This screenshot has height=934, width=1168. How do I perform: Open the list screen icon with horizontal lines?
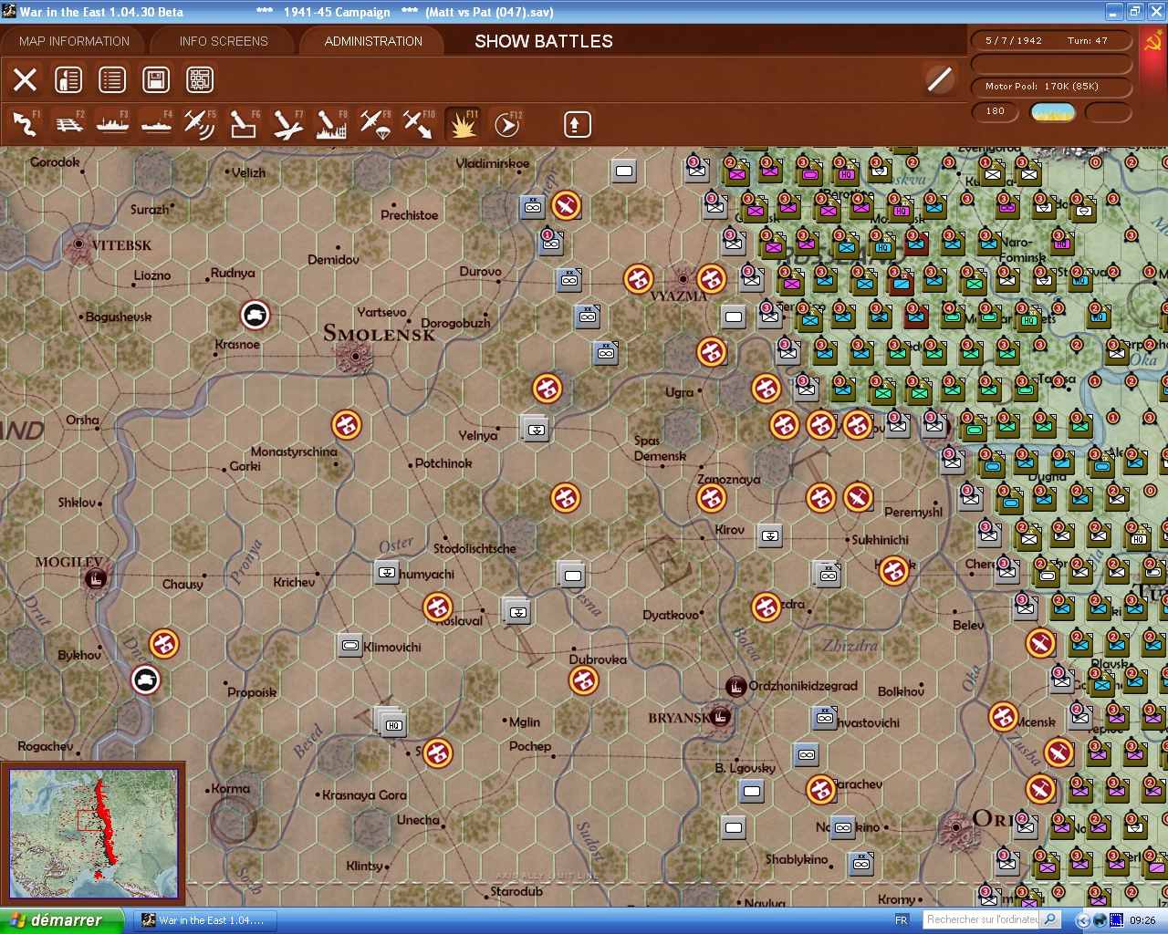pyautogui.click(x=112, y=80)
